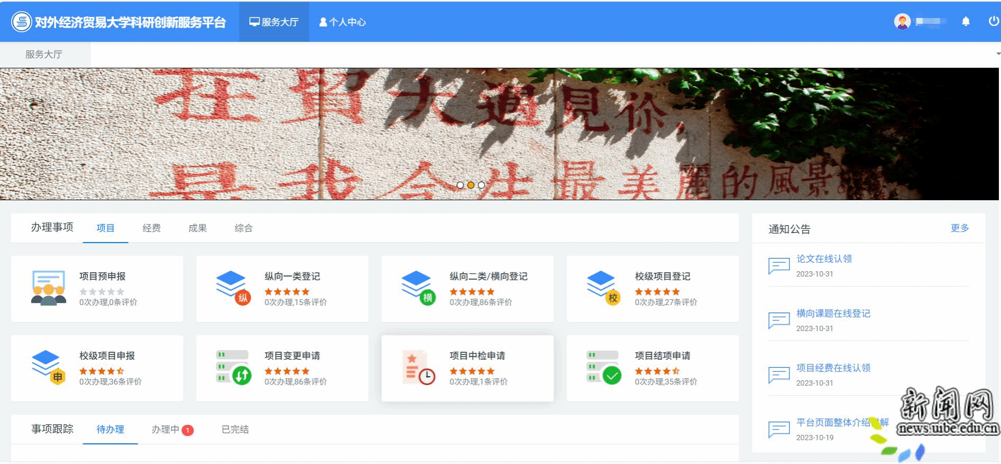Open 个人中心 in top navigation
This screenshot has width=1001, height=464.
342,22
